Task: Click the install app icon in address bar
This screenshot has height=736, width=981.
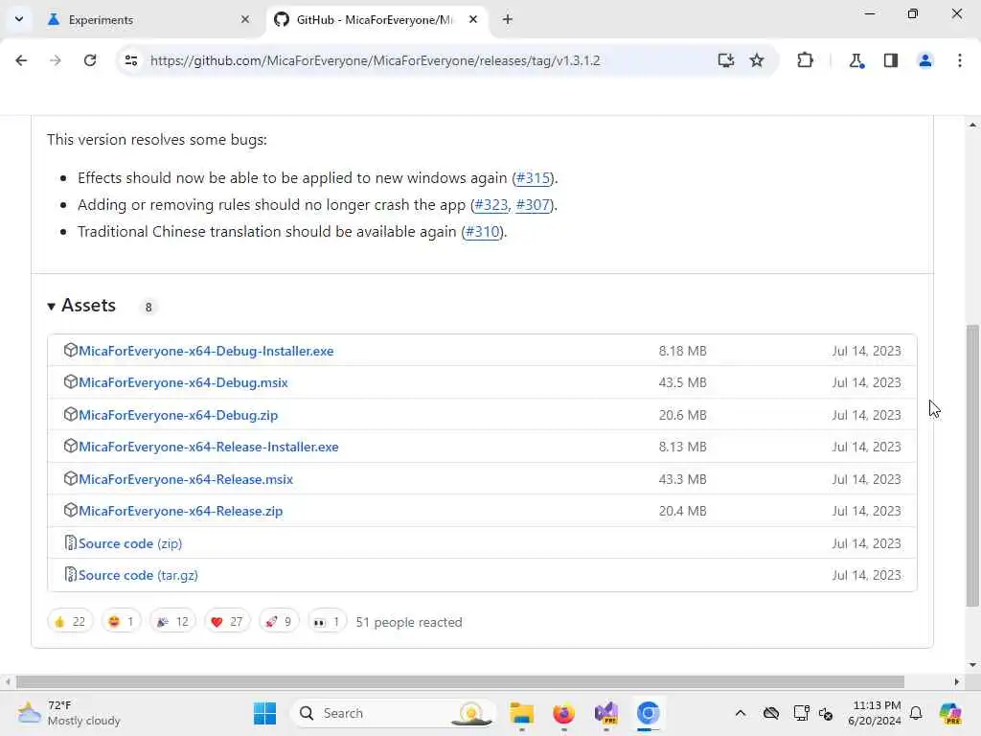Action: (726, 60)
